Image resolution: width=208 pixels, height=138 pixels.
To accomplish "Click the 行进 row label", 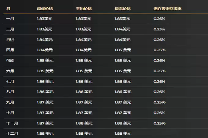I will pos(10,40).
